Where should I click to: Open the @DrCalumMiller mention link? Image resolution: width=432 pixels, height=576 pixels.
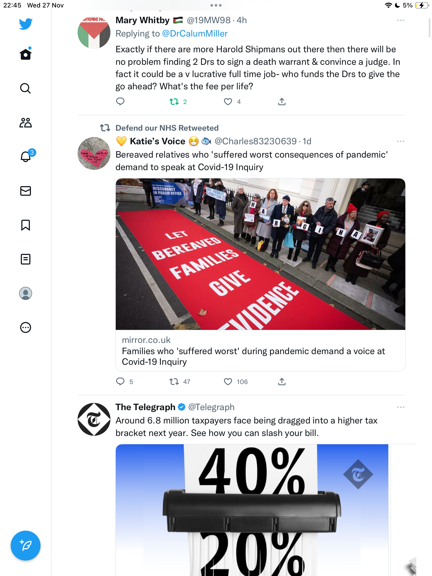[x=195, y=34]
